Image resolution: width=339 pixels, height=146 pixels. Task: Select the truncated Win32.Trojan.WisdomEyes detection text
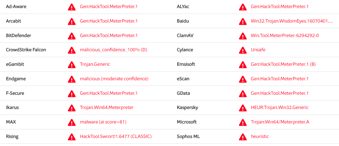point(292,21)
